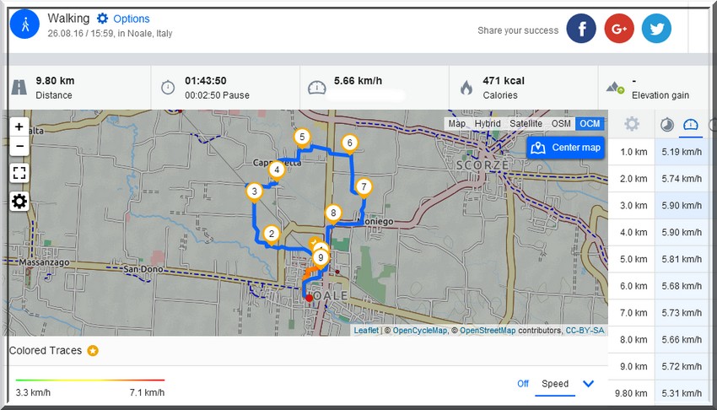Choose the Hybrid map layer
717x410 pixels.
click(488, 123)
